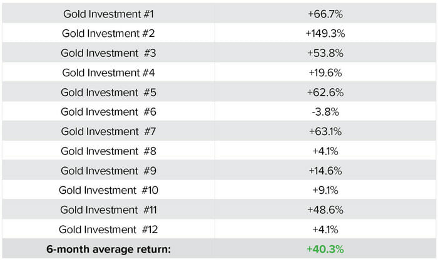Click the Gold Investment #2 row label
This screenshot has width=438, height=262.
point(108,33)
